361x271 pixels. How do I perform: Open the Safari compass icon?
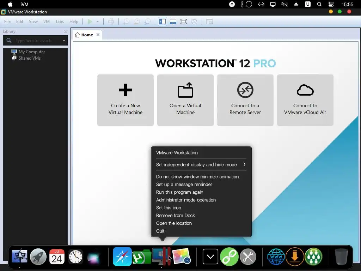[122, 257]
